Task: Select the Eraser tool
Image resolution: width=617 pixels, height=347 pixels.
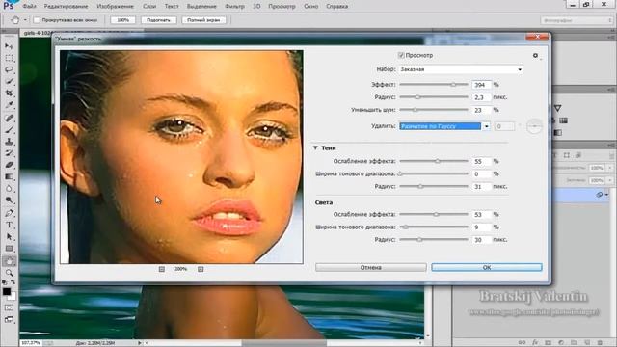Action: pyautogui.click(x=9, y=165)
